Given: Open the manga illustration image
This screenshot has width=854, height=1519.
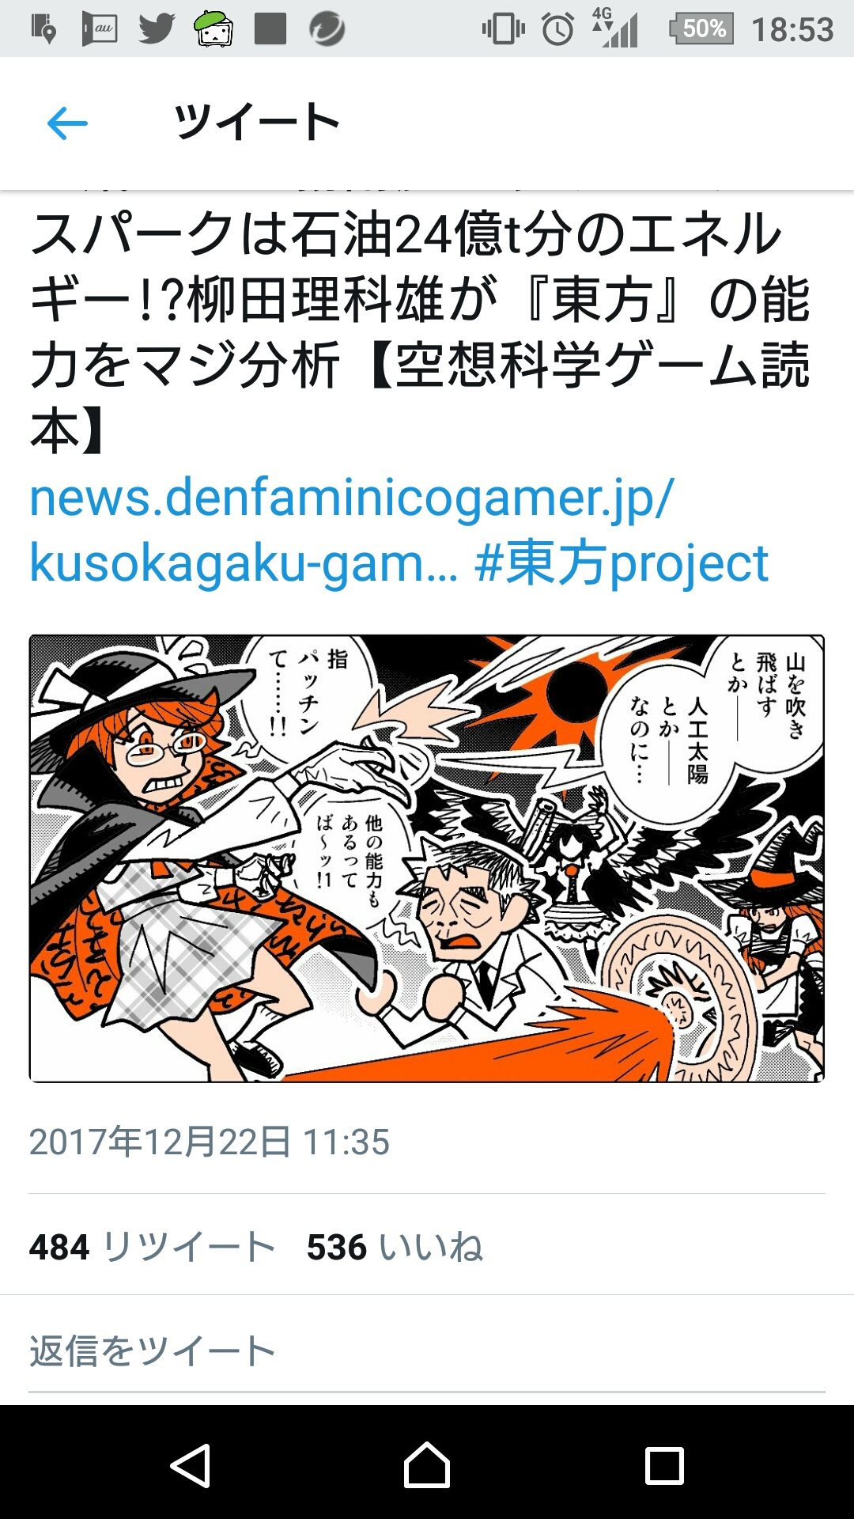Looking at the screenshot, I should pos(427,858).
